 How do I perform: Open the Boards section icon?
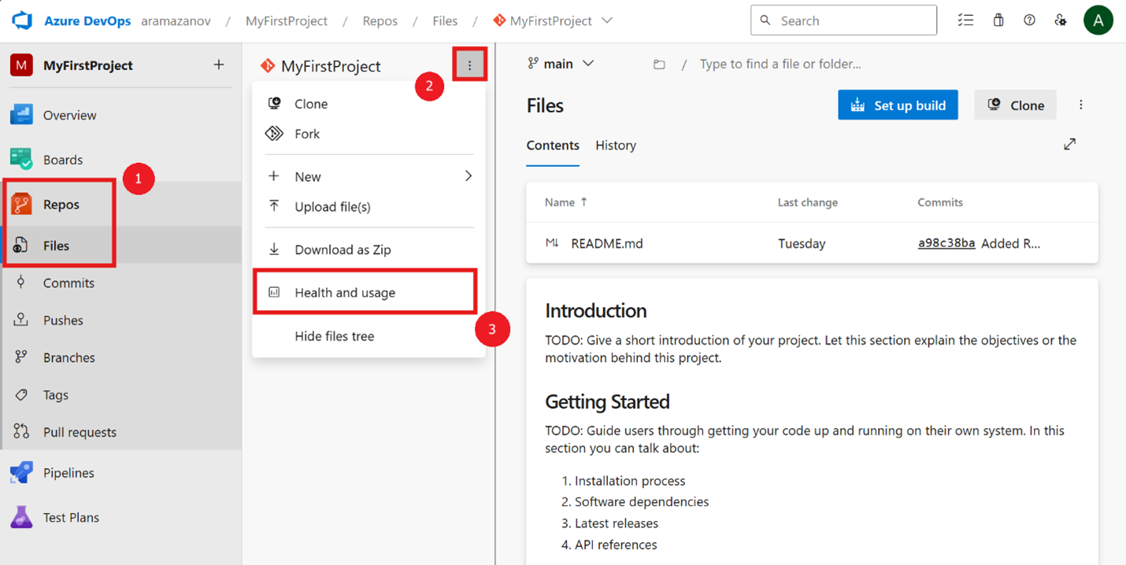point(21,159)
